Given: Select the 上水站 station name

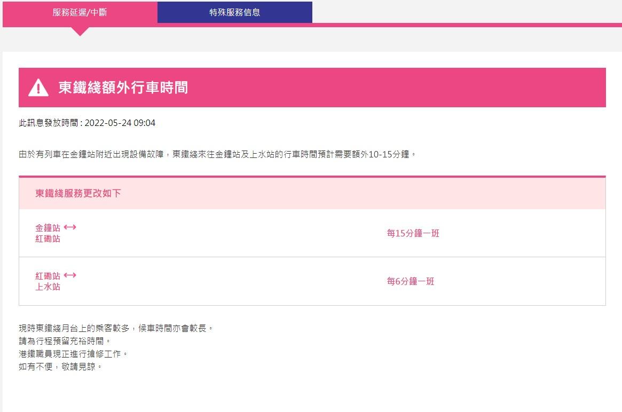Looking at the screenshot, I should pos(48,287).
